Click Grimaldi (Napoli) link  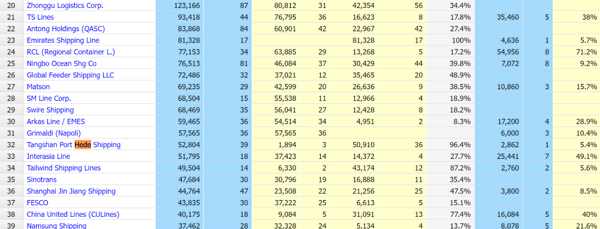[x=53, y=133]
